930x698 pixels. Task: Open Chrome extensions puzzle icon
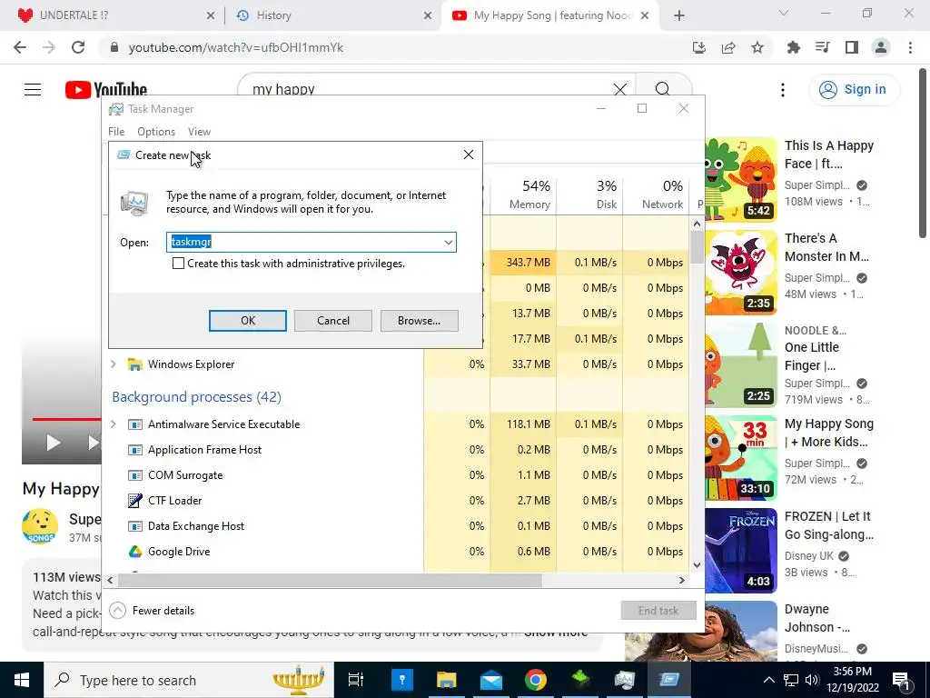(793, 47)
